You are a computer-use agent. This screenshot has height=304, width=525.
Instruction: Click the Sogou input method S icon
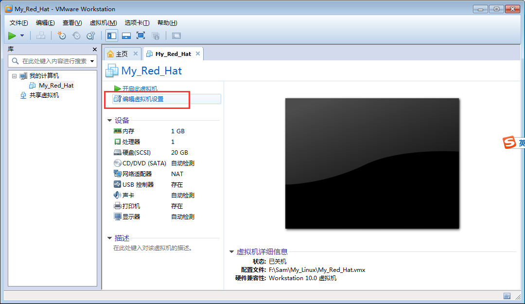[509, 143]
